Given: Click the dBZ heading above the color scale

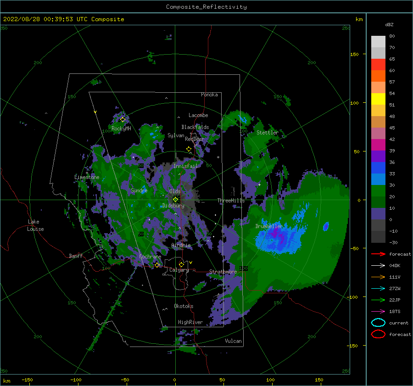Looking at the screenshot, I should click(x=389, y=24).
